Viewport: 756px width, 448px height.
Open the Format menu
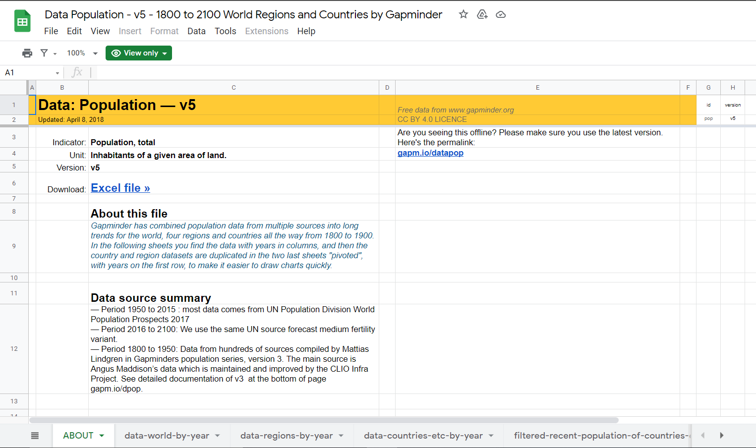click(164, 31)
